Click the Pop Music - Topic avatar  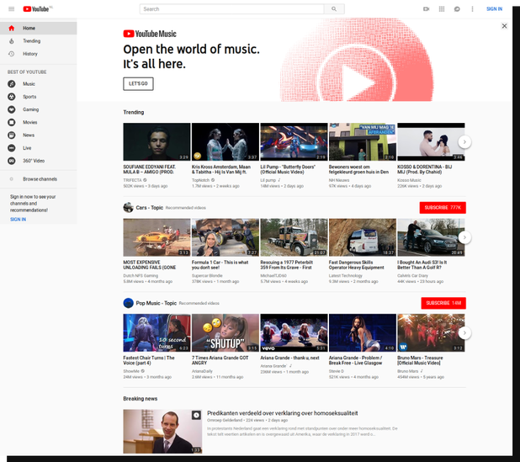[129, 303]
